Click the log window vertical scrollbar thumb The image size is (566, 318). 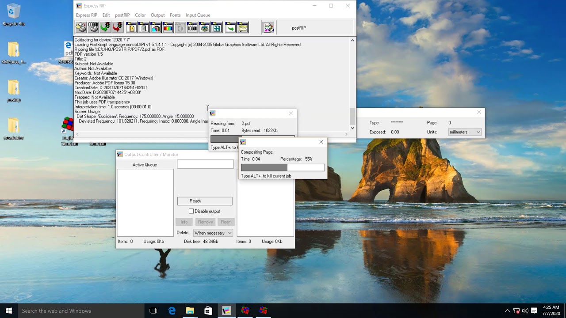(352, 116)
